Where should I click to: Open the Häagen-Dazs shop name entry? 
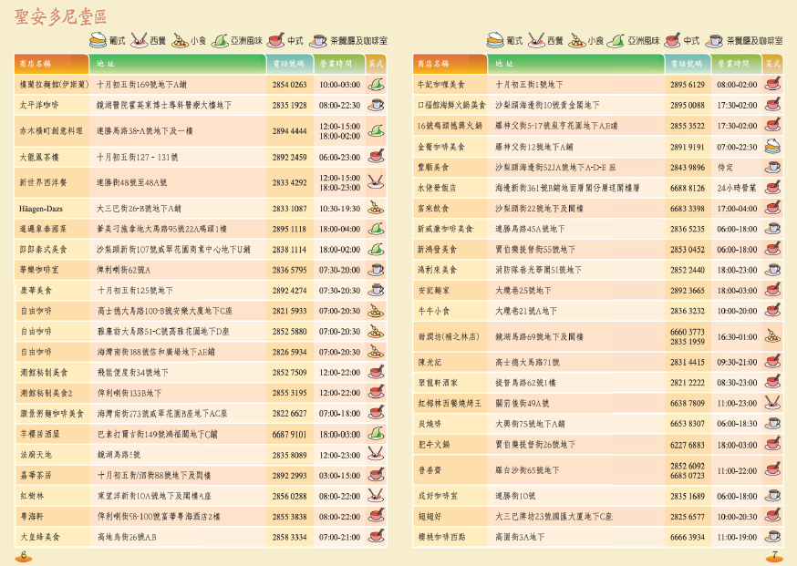[x=35, y=208]
